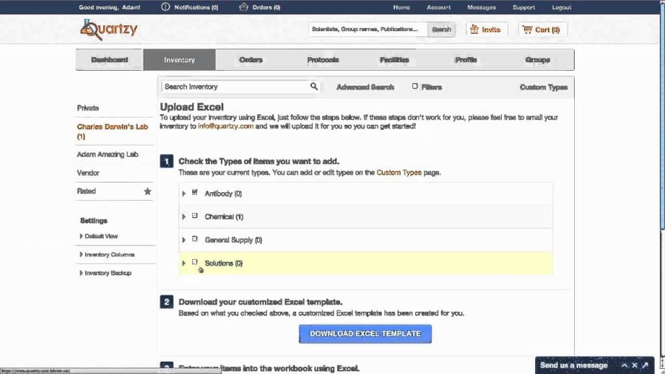Check the Chemical type checkbox
Screen dimensions: 665x374
[x=195, y=216]
